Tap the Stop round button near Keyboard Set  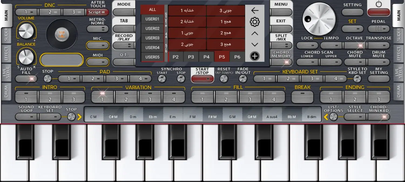click(71, 117)
